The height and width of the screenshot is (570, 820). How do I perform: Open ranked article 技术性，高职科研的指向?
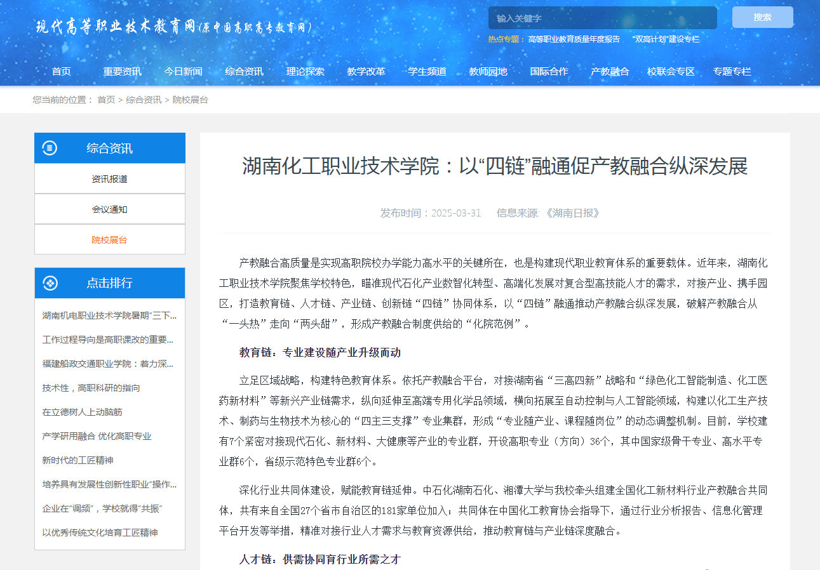[x=91, y=388]
